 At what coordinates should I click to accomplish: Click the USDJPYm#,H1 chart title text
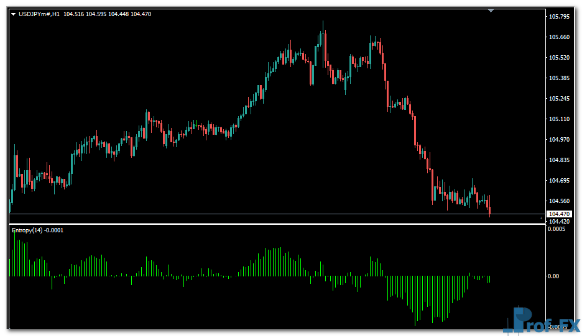click(x=40, y=14)
